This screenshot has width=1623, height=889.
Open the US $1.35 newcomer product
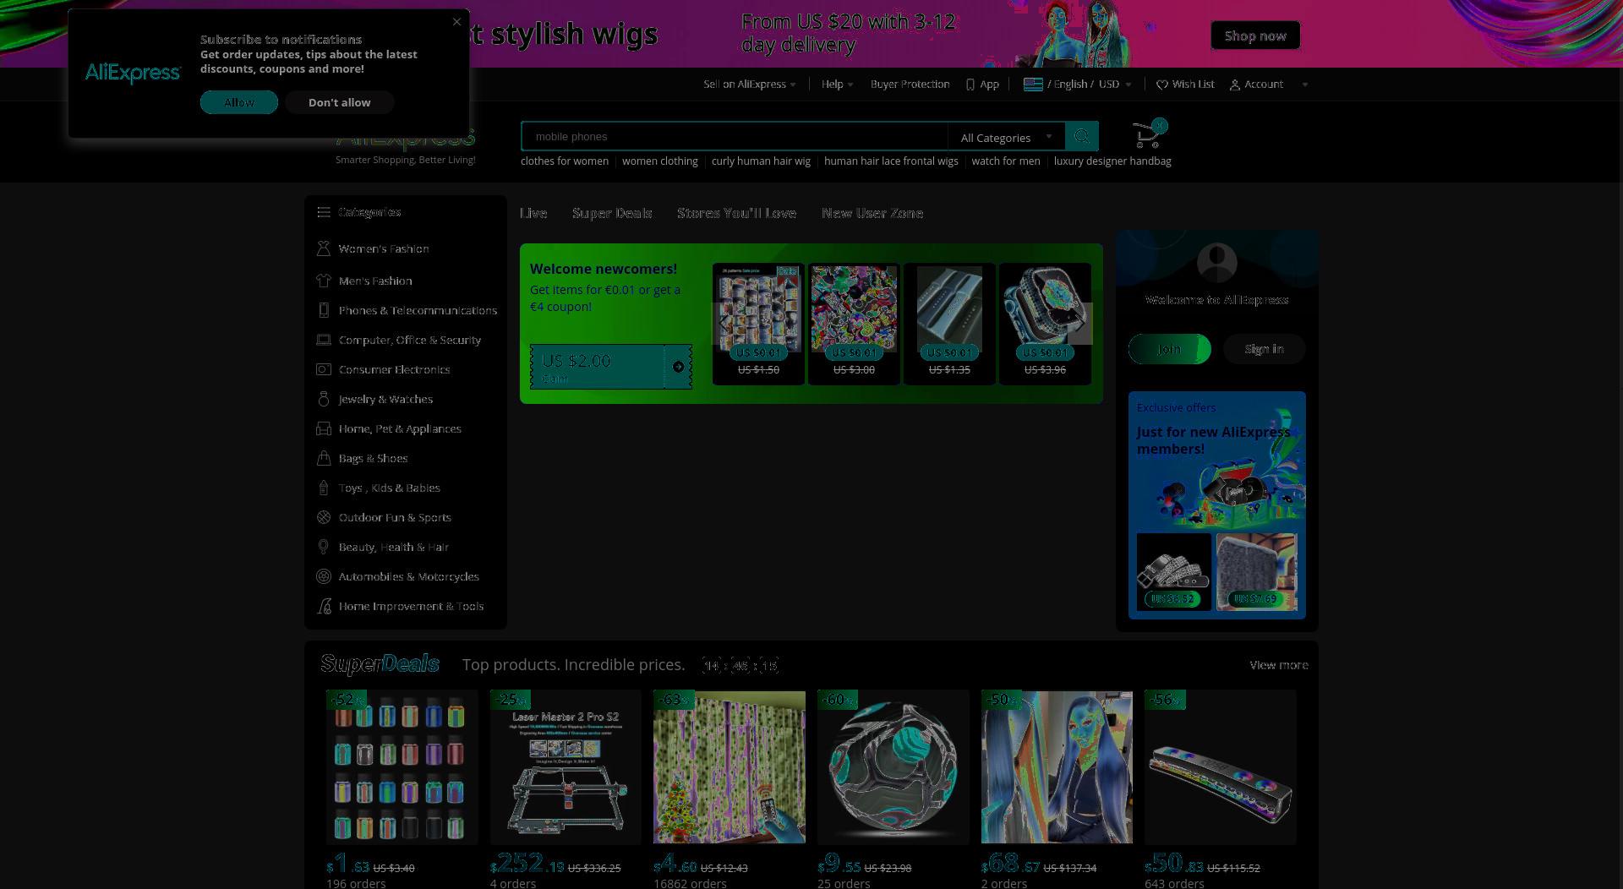pyautogui.click(x=949, y=324)
